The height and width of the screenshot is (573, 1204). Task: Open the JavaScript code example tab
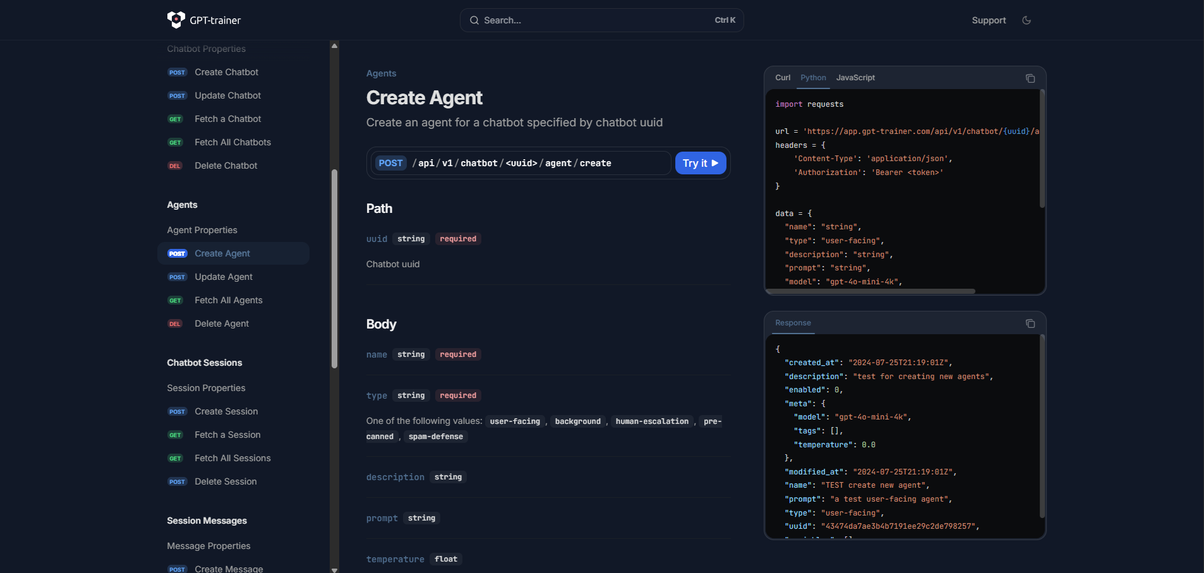click(x=855, y=78)
